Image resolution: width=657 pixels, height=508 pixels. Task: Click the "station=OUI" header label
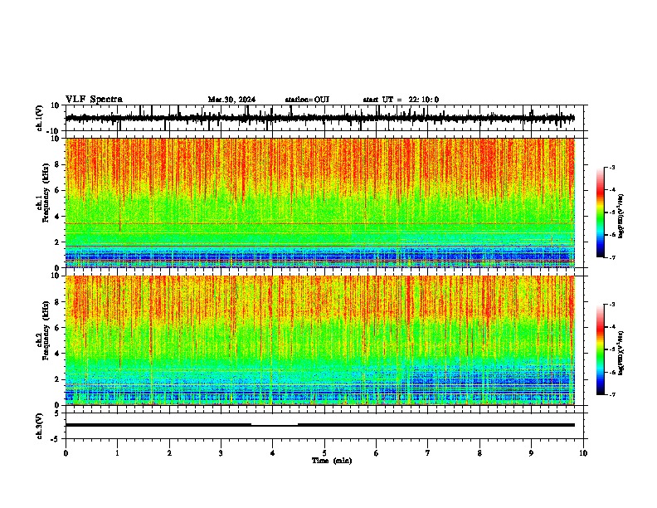click(307, 100)
